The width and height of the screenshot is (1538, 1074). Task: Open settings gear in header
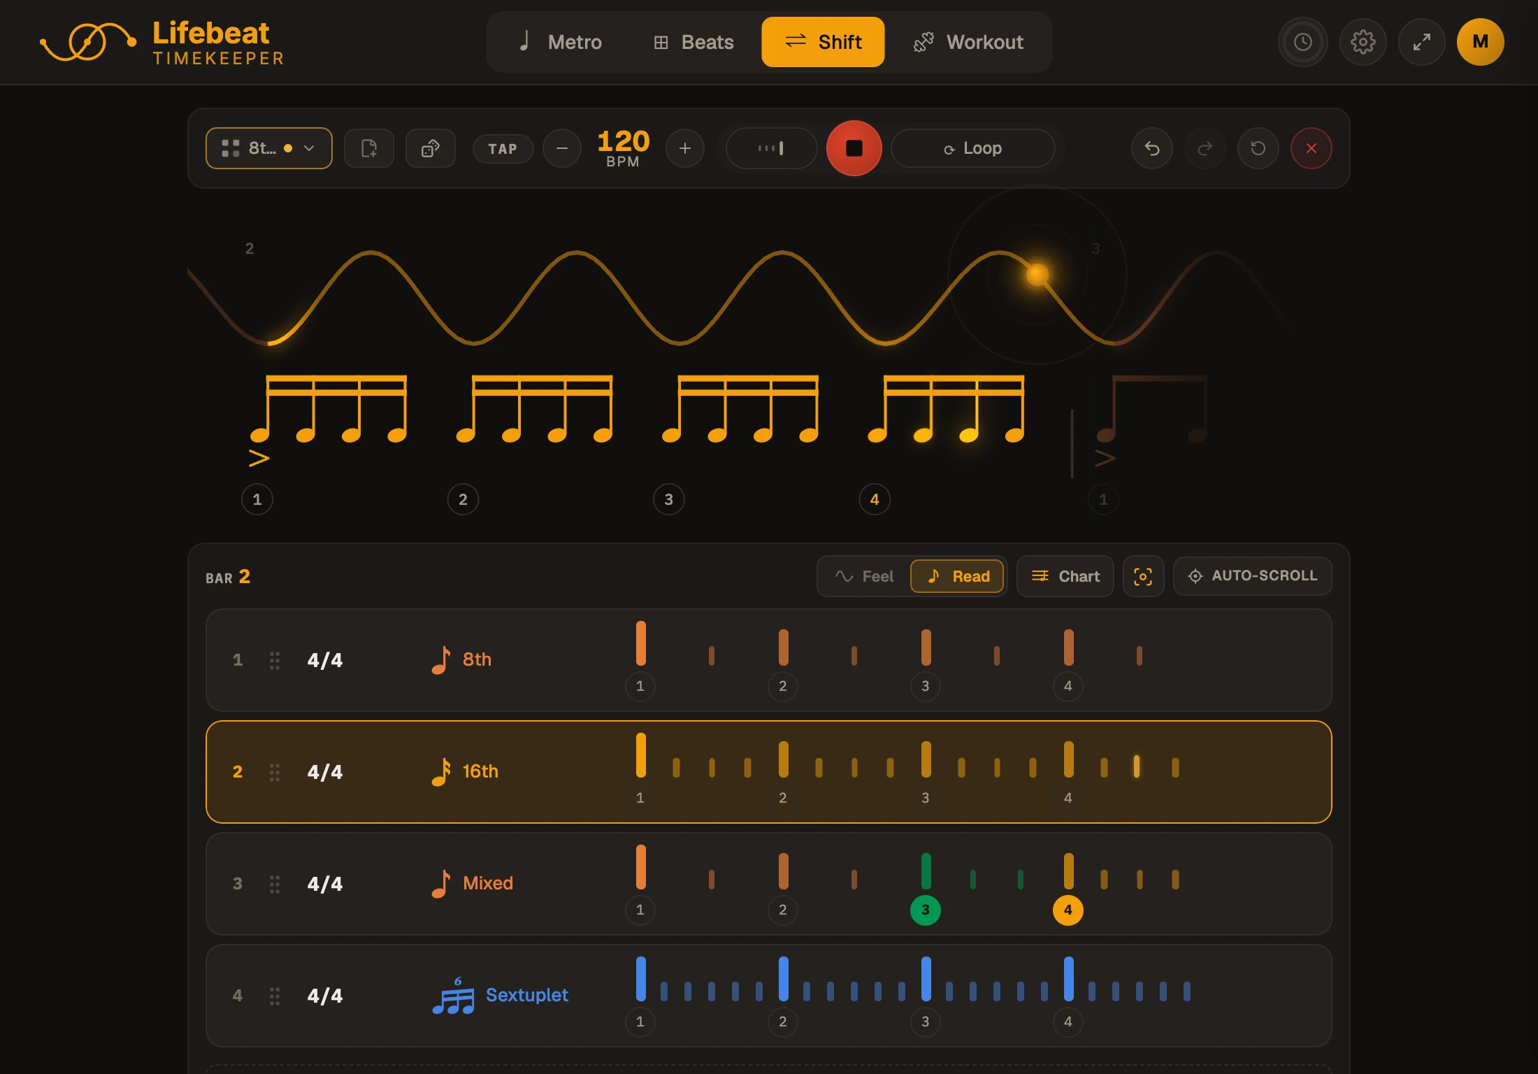[1363, 42]
